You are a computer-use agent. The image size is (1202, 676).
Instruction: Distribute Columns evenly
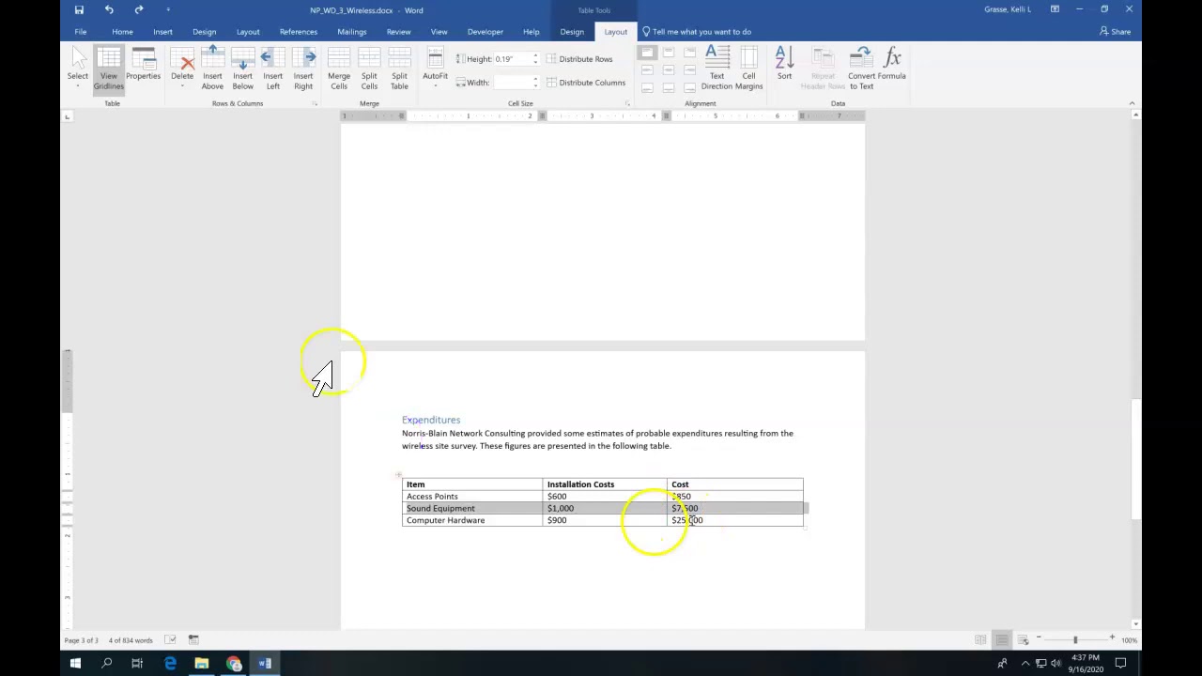(586, 82)
